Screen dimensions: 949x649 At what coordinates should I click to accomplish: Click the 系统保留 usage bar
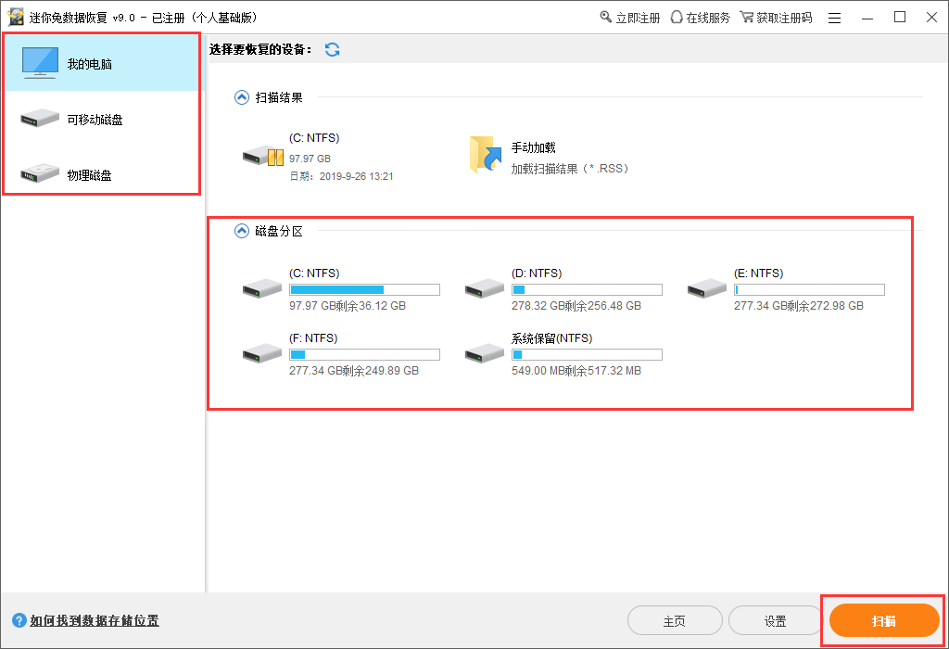pyautogui.click(x=587, y=354)
